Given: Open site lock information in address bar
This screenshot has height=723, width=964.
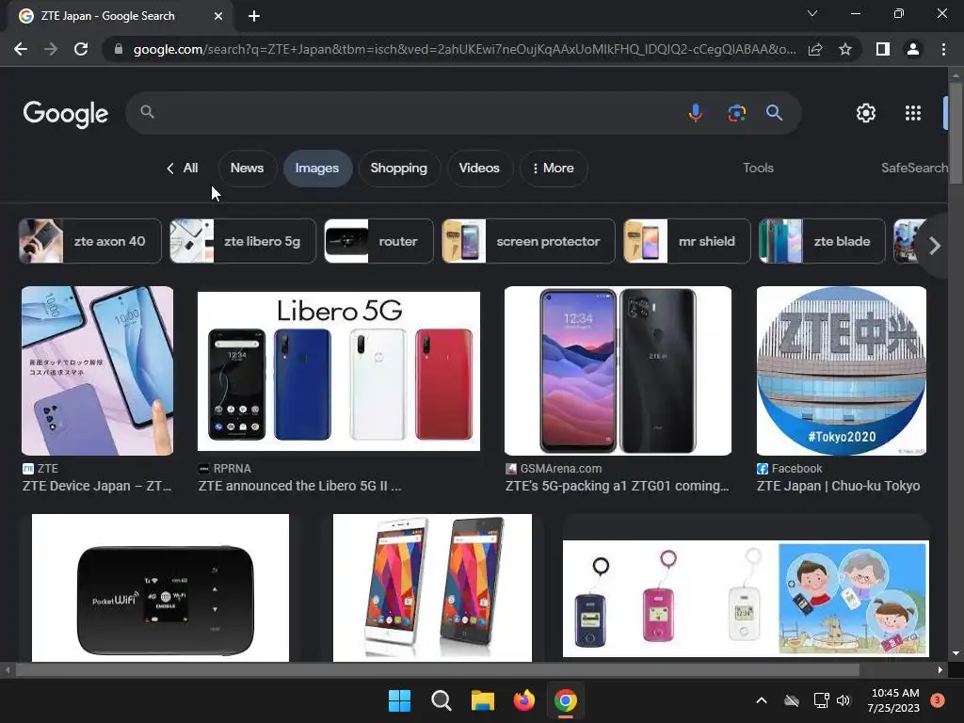Looking at the screenshot, I should coord(118,49).
